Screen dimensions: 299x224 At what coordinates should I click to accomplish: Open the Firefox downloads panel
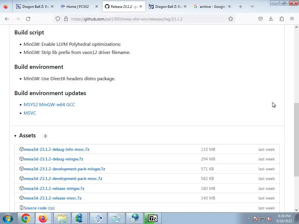point(271,19)
